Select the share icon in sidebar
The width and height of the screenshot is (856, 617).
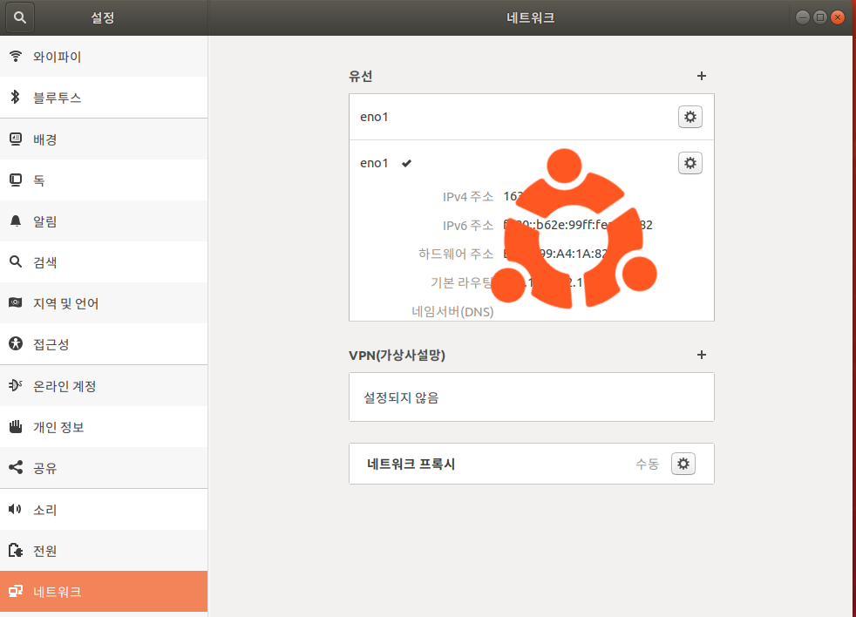(x=16, y=467)
